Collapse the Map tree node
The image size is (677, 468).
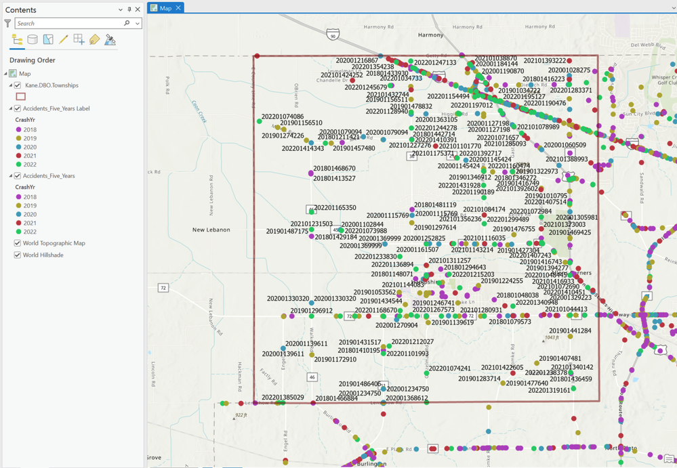[5, 74]
